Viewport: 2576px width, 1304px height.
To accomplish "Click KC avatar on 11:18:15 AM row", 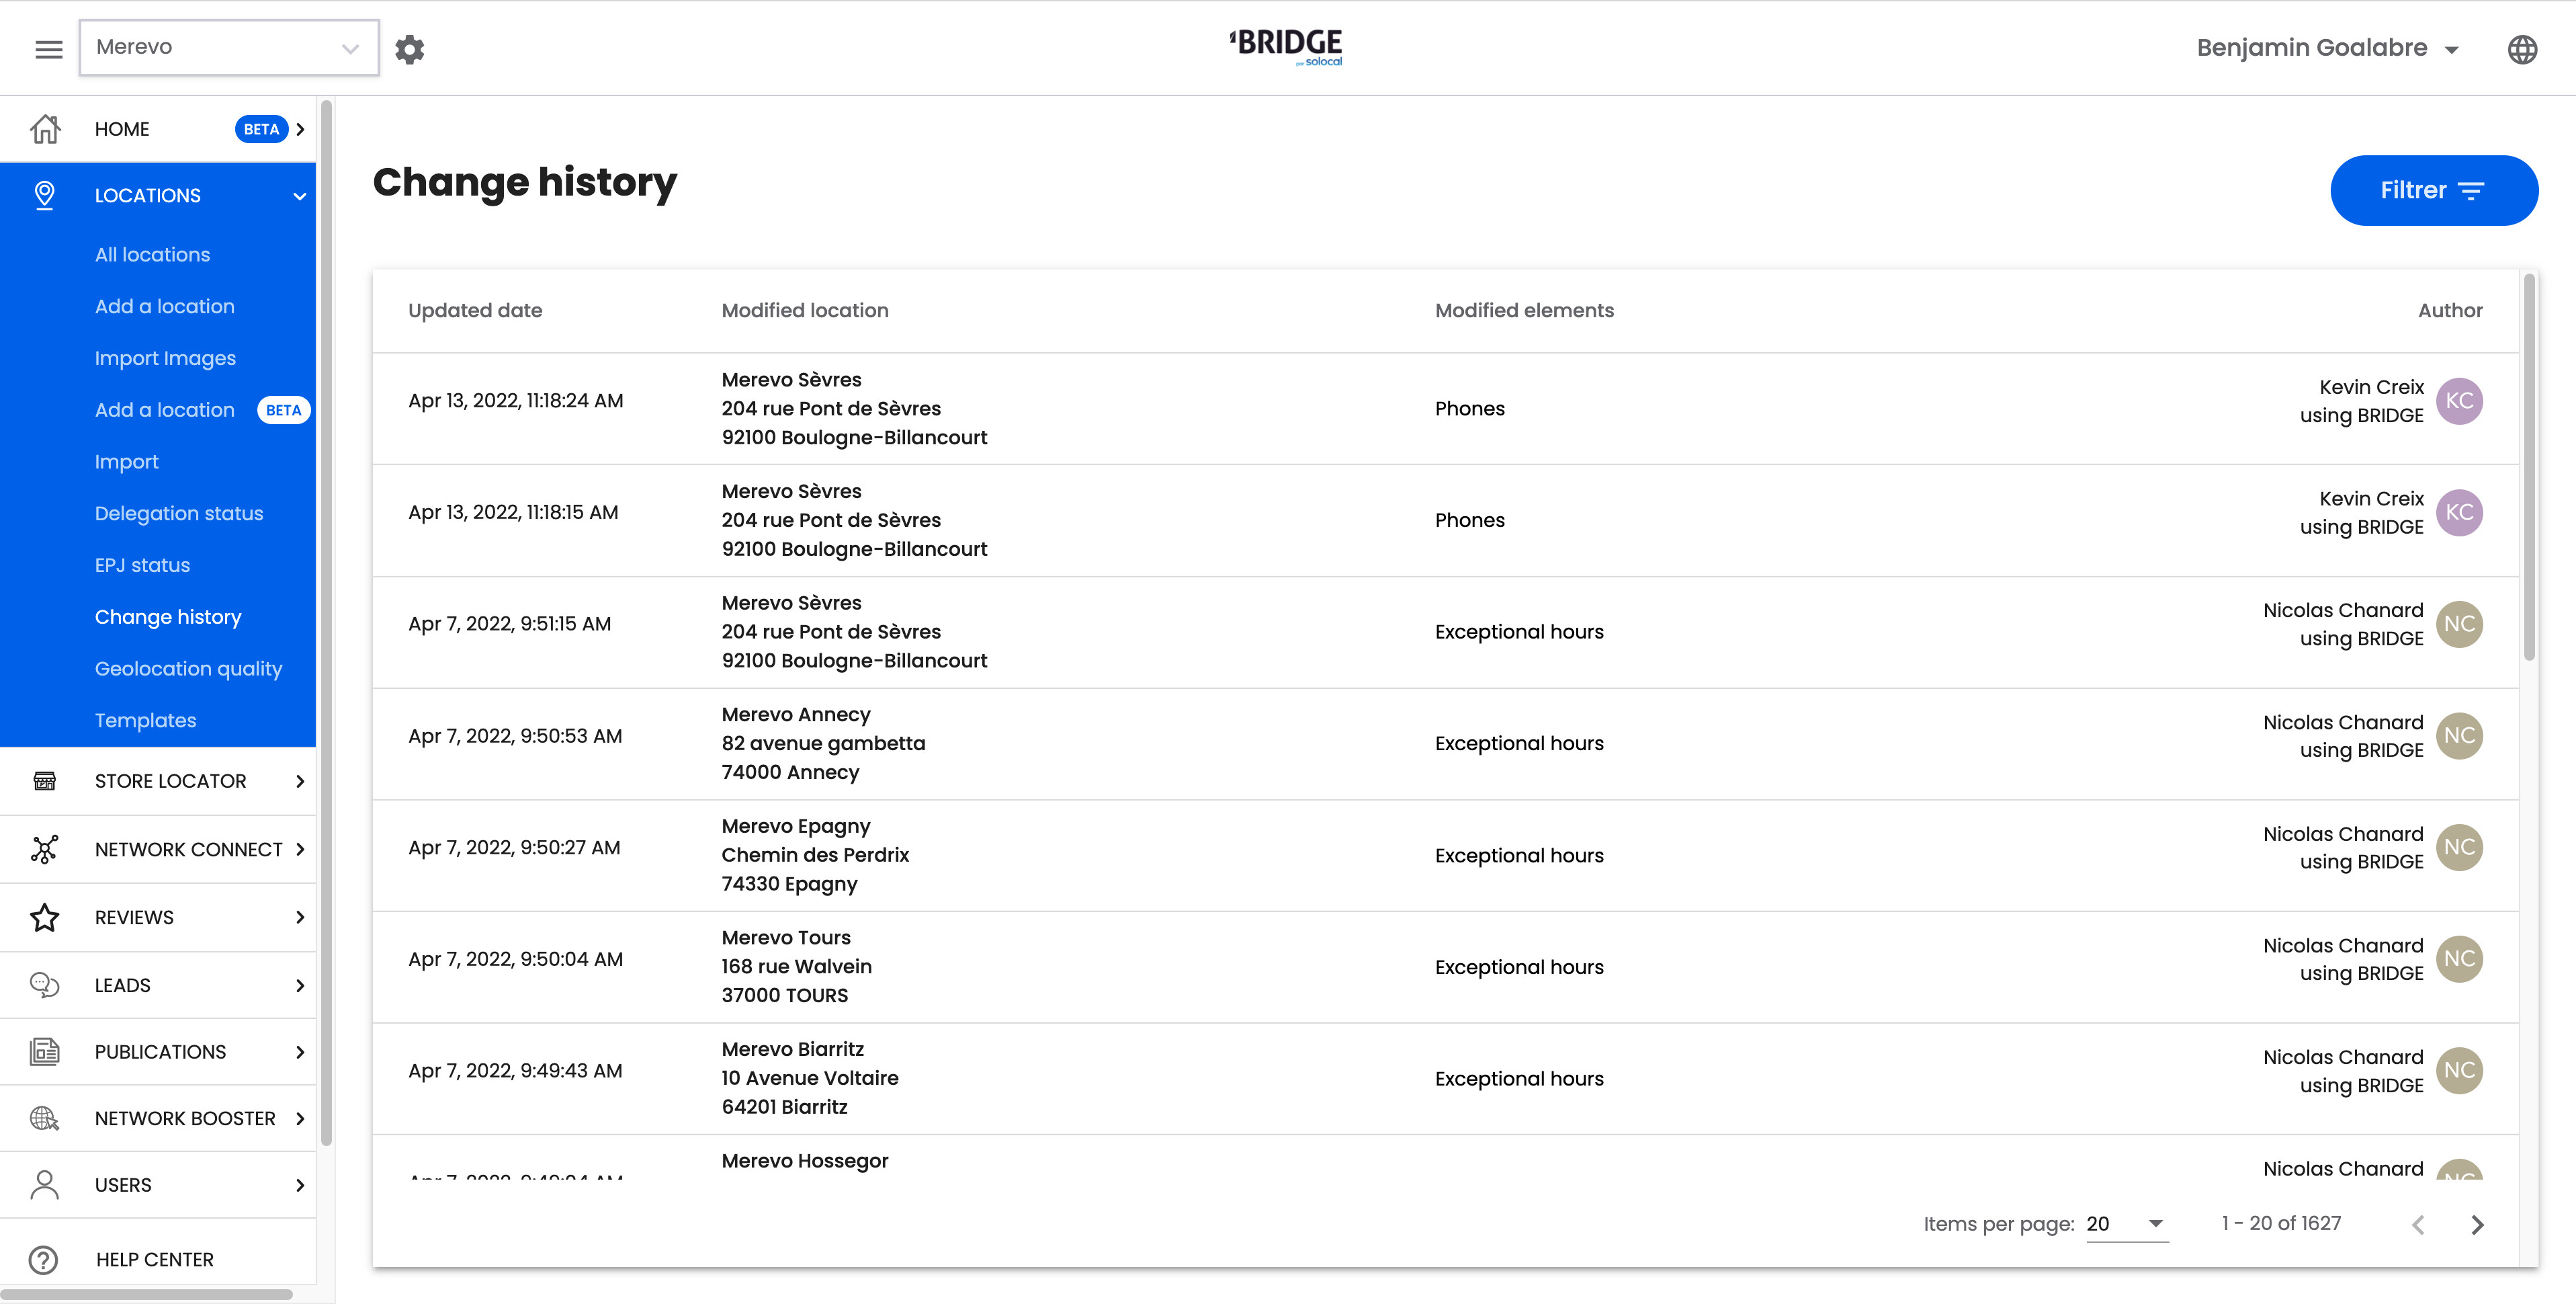I will click(x=2459, y=512).
